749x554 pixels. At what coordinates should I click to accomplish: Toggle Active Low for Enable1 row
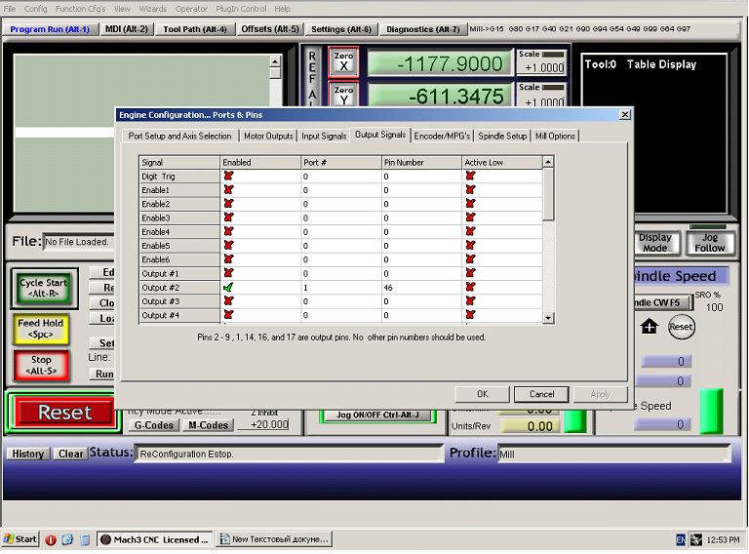[470, 189]
